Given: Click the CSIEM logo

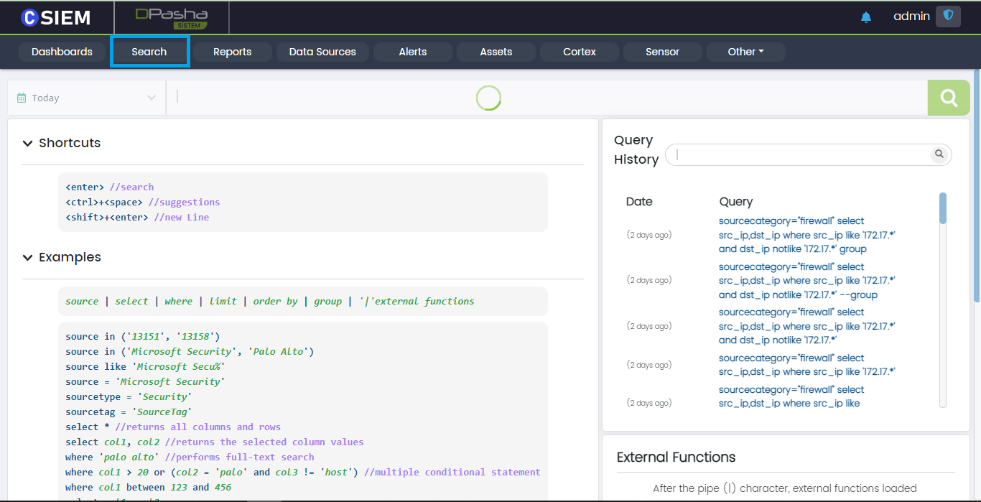Looking at the screenshot, I should [56, 17].
